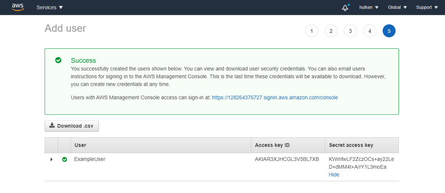Open the Global region dropdown

tap(397, 7)
